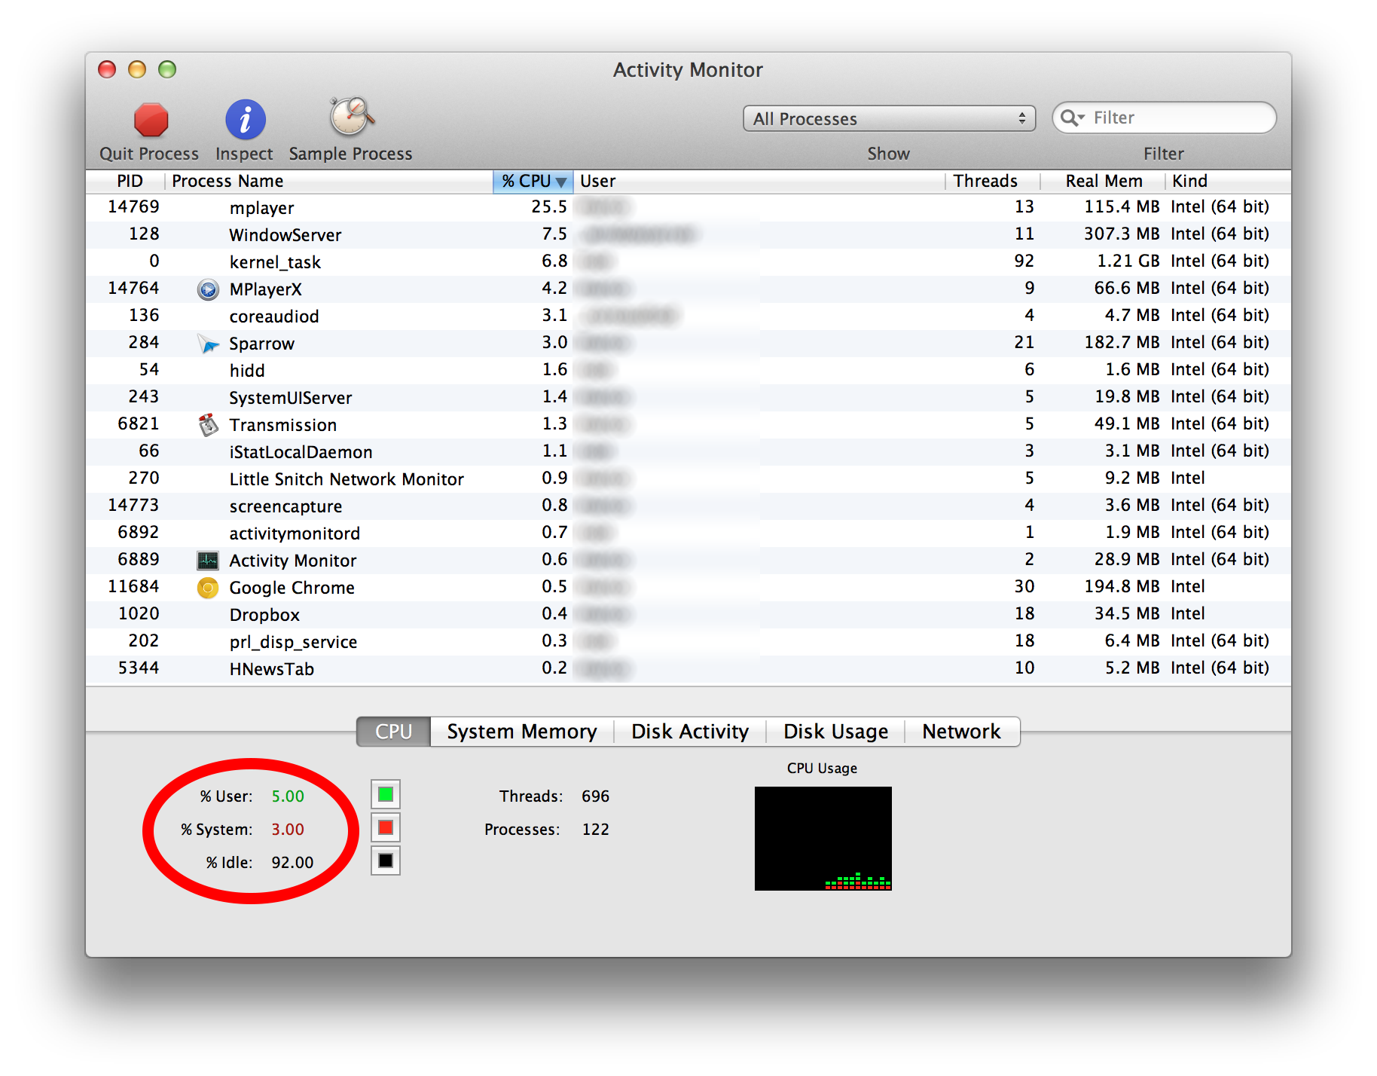1377x1076 pixels.
Task: Select the Google Chrome app icon
Action: click(208, 588)
